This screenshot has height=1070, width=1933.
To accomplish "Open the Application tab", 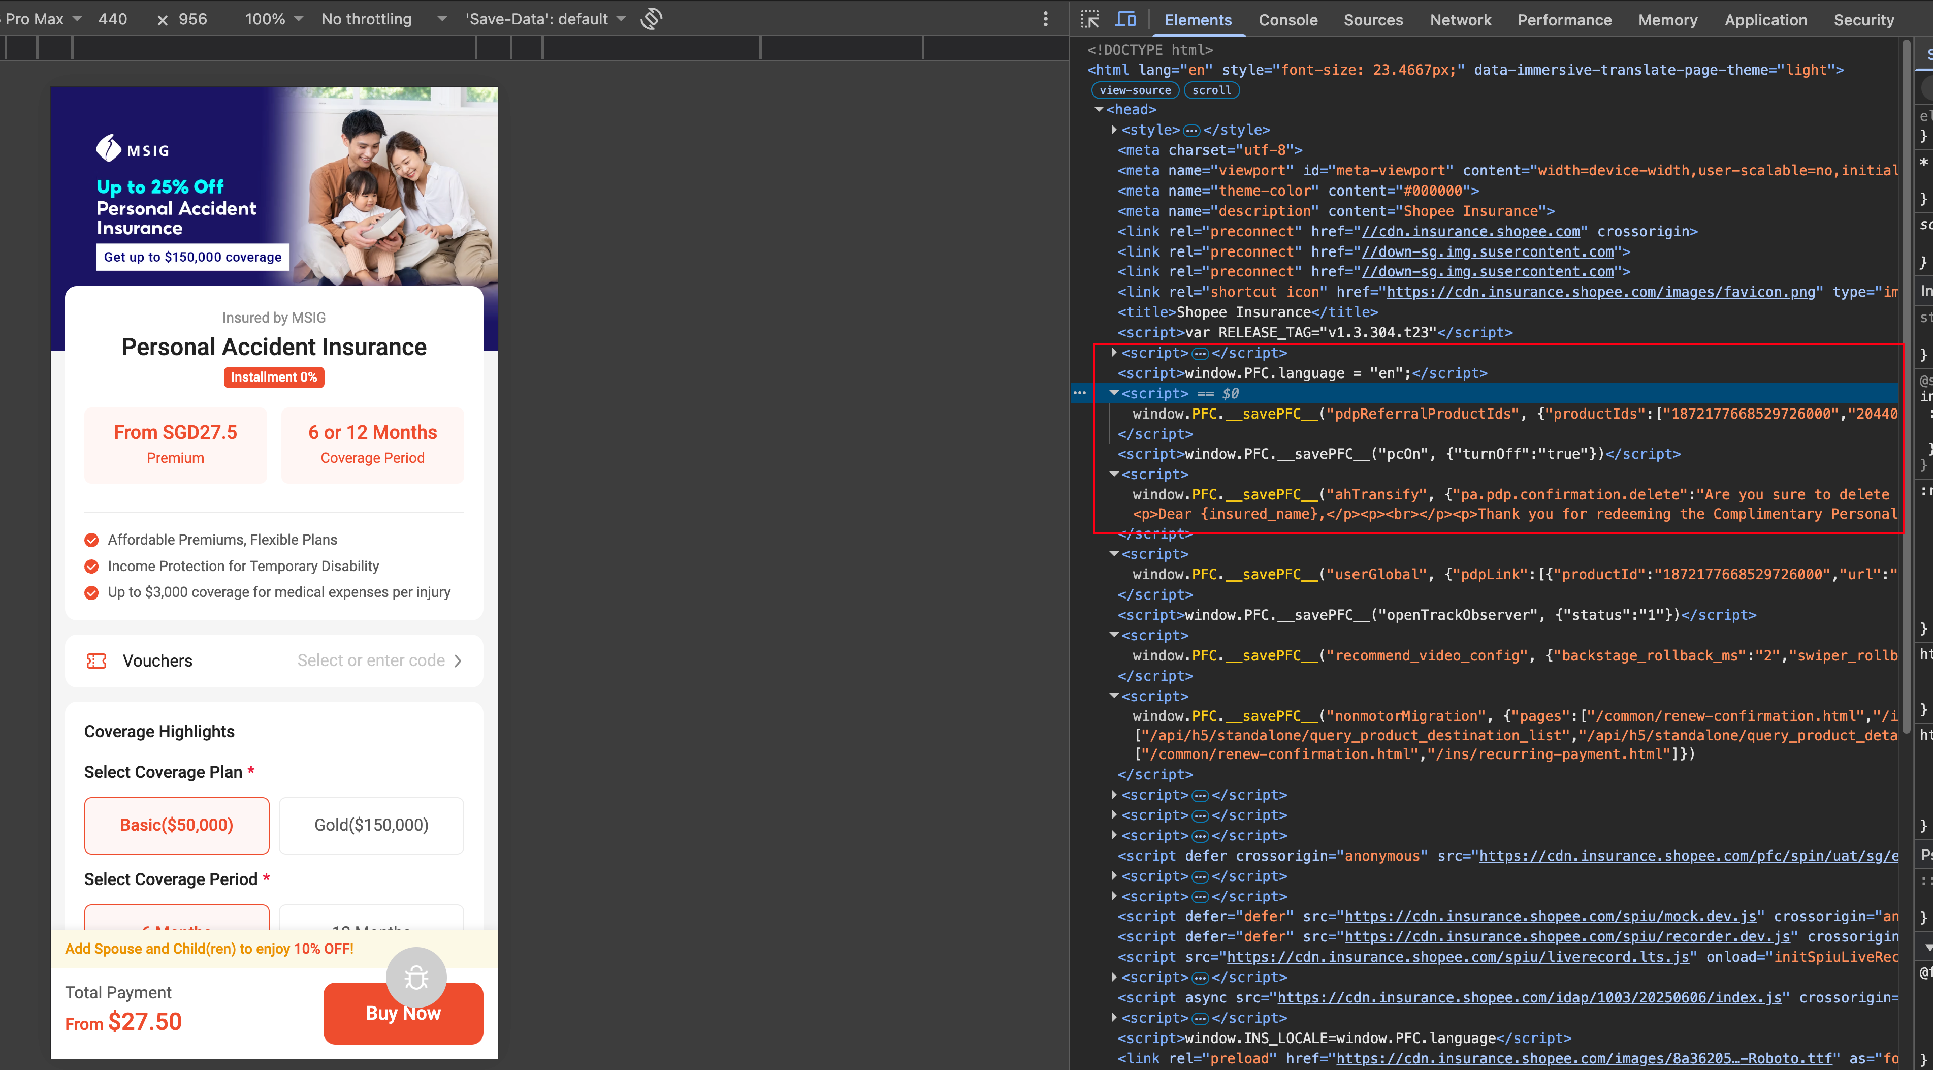I will pos(1766,20).
